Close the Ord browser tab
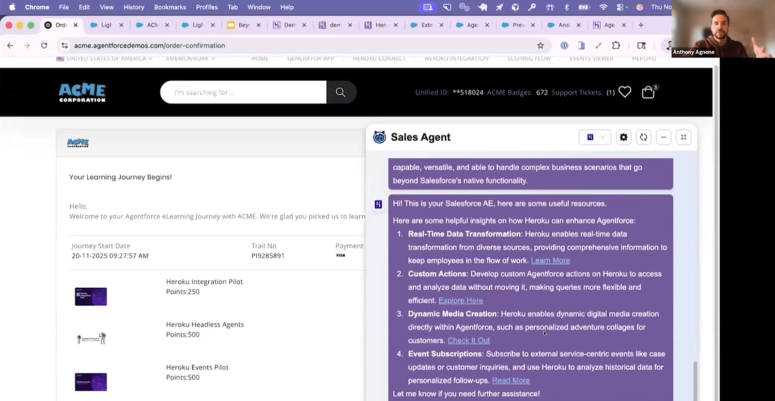This screenshot has height=401, width=775. [76, 25]
